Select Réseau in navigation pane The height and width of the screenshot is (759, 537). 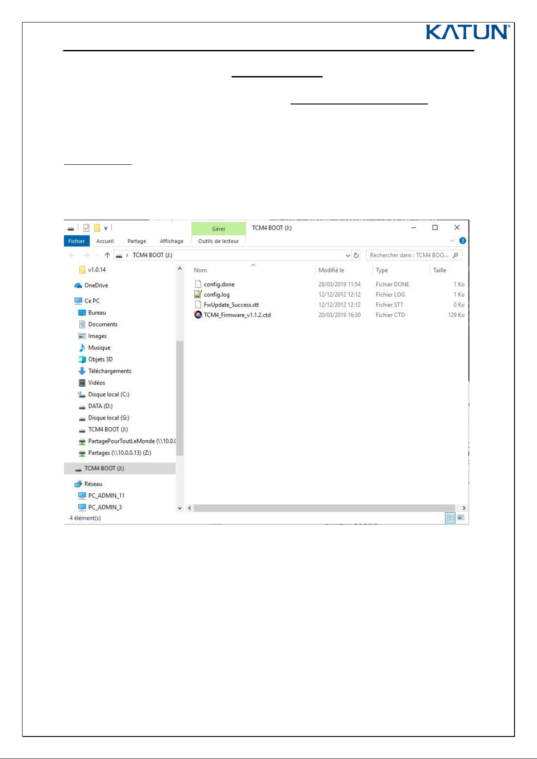pyautogui.click(x=93, y=484)
